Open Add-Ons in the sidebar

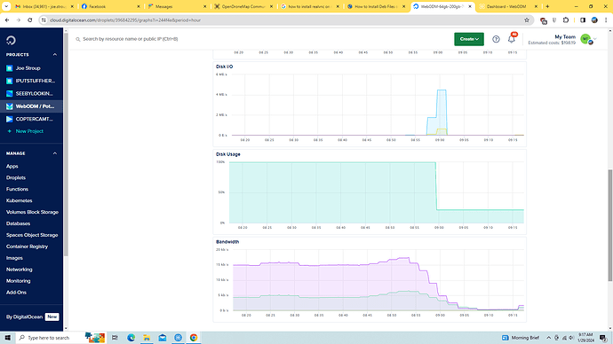click(16, 292)
